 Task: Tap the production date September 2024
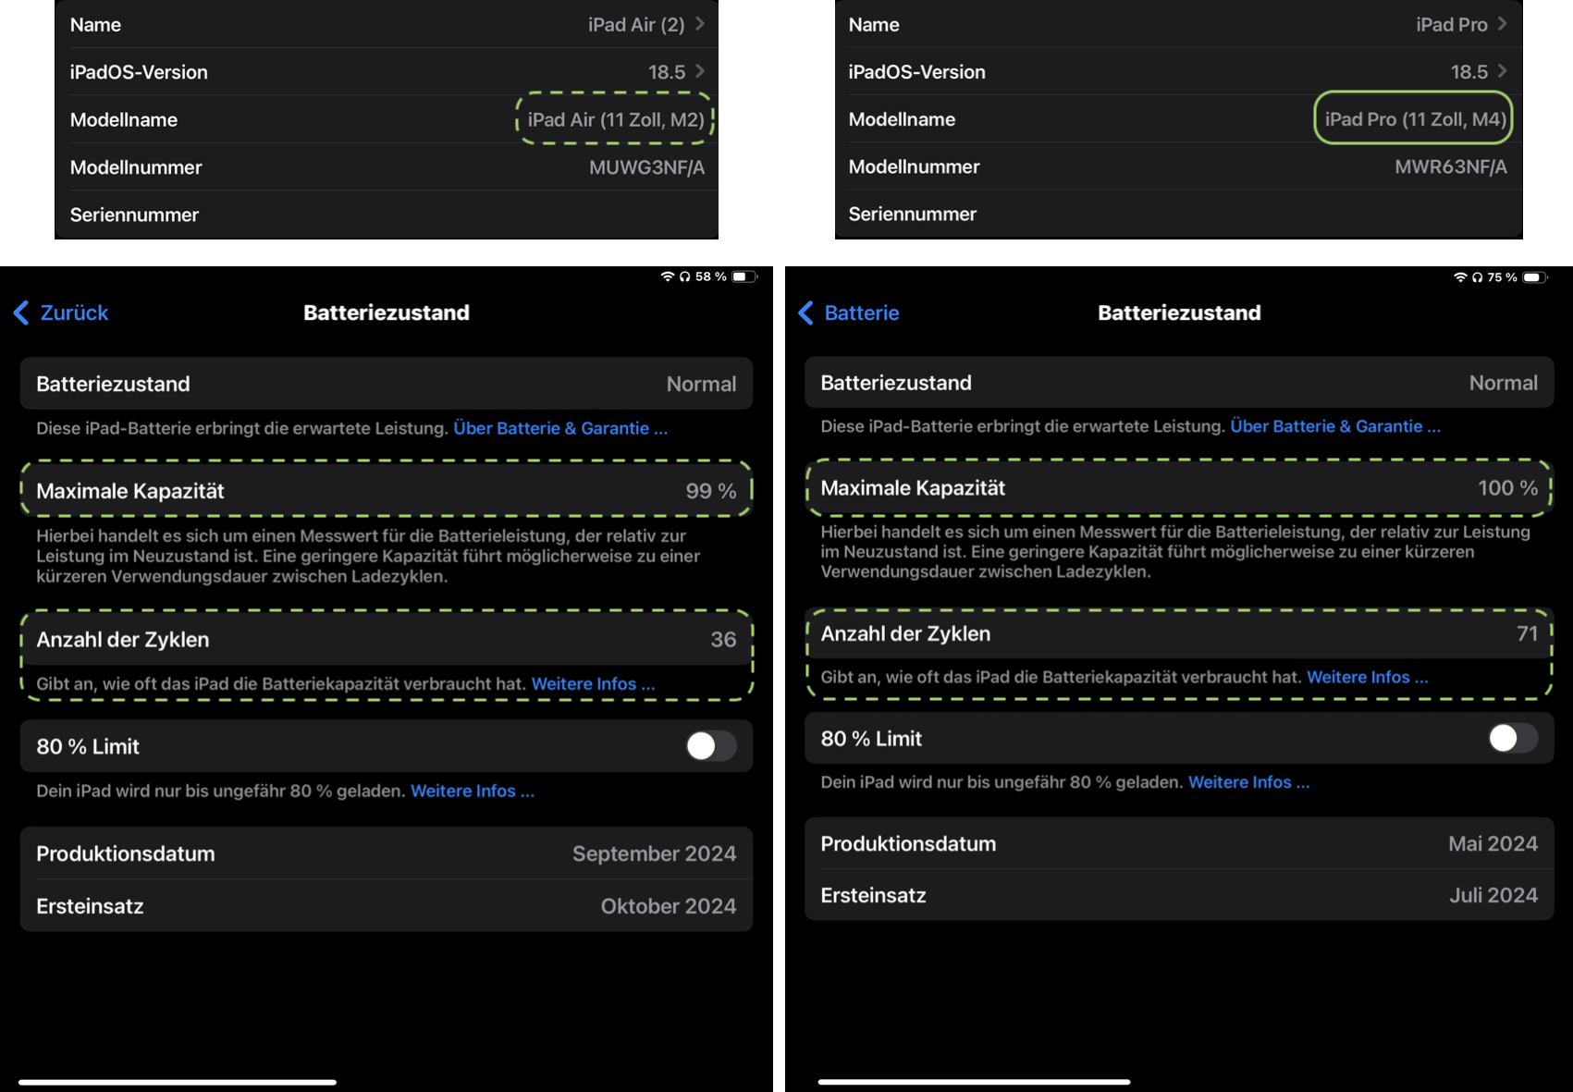click(x=655, y=853)
